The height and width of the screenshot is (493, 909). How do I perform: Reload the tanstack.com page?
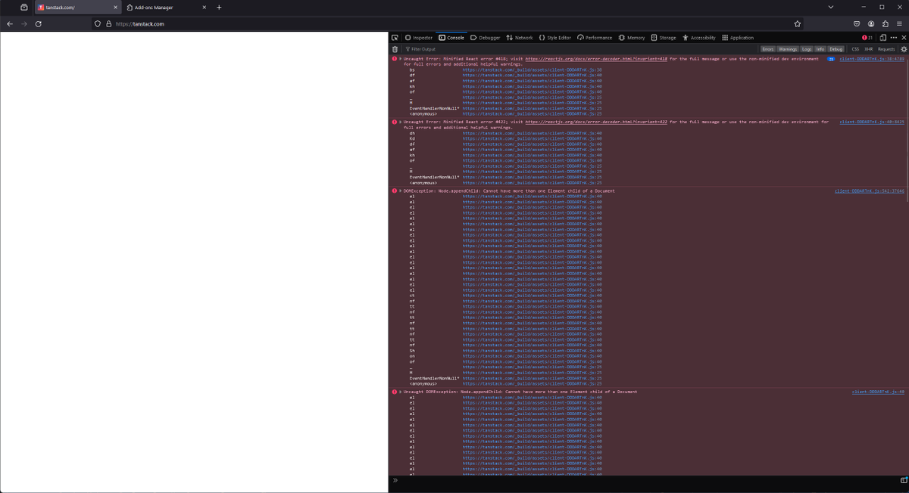pyautogui.click(x=39, y=24)
